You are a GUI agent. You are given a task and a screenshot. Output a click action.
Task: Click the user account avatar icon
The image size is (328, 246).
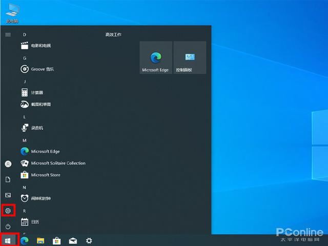pyautogui.click(x=8, y=164)
